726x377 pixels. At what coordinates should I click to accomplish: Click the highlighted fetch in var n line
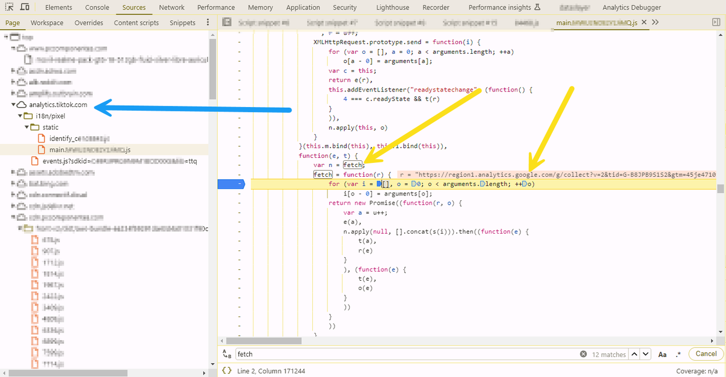click(353, 165)
